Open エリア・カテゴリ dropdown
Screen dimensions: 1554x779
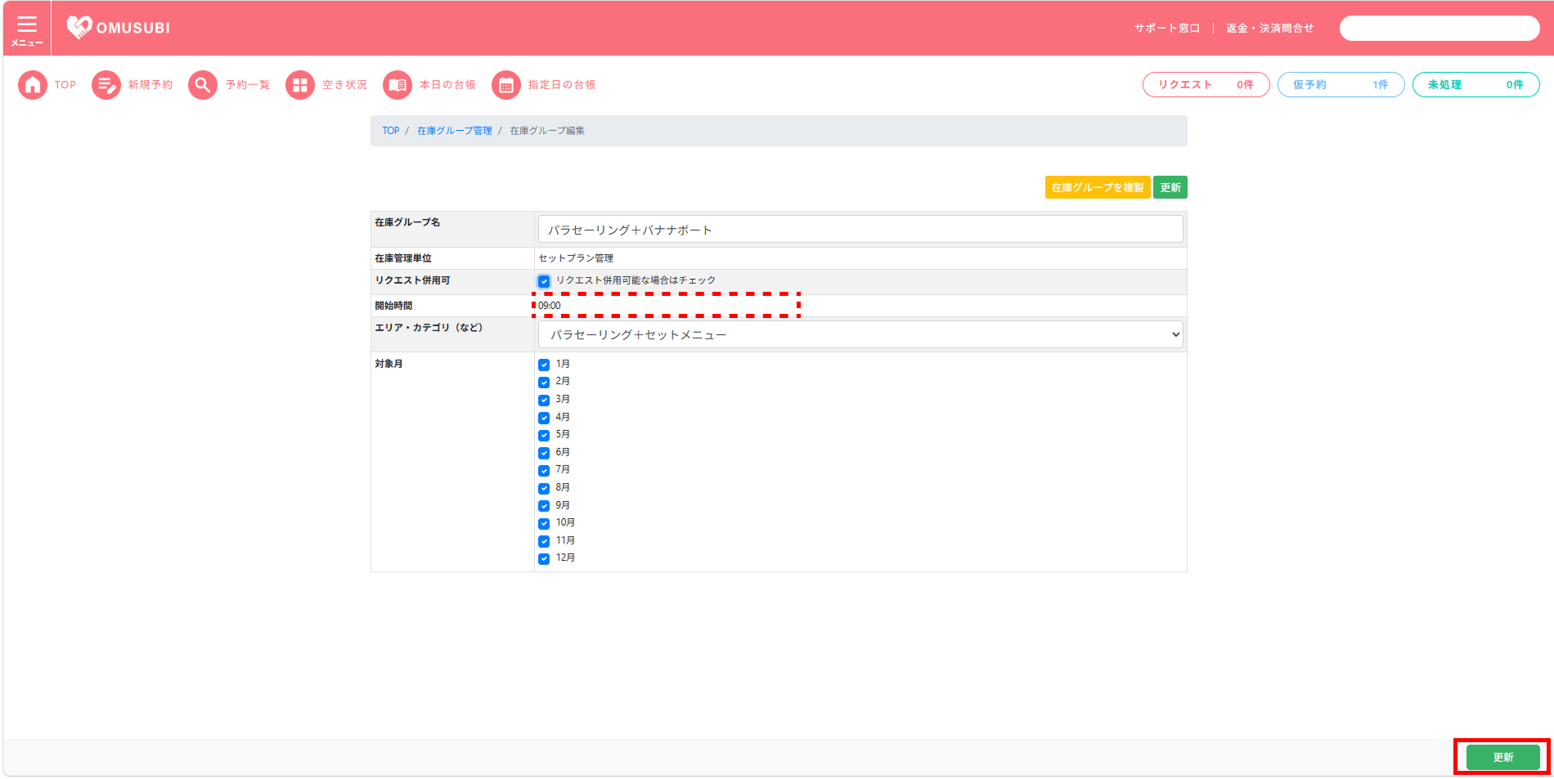[860, 334]
